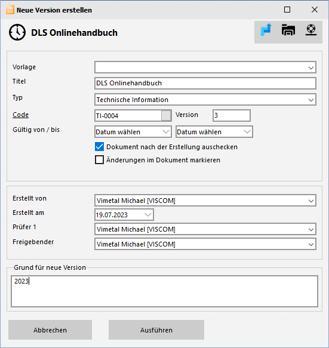Open the Gültig von date picker
329x348 pixels.
[165, 132]
